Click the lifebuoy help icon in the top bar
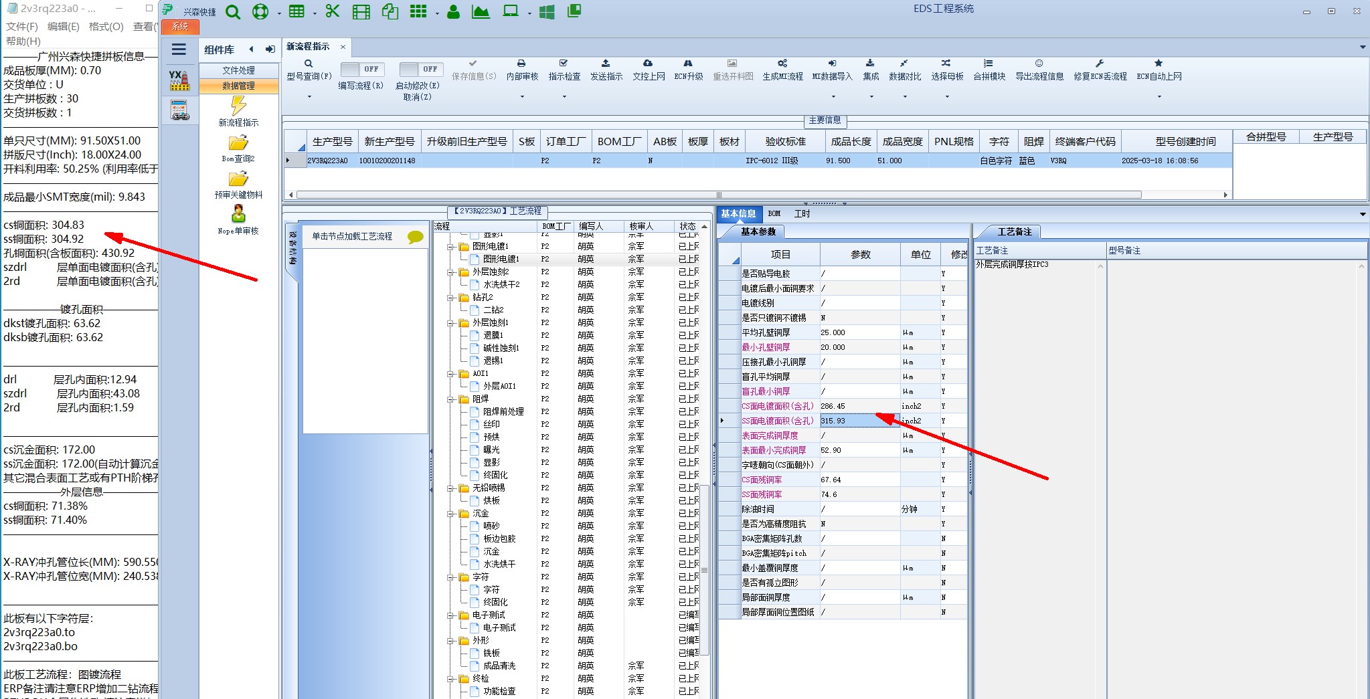Viewport: 1370px width, 699px height. tap(260, 12)
